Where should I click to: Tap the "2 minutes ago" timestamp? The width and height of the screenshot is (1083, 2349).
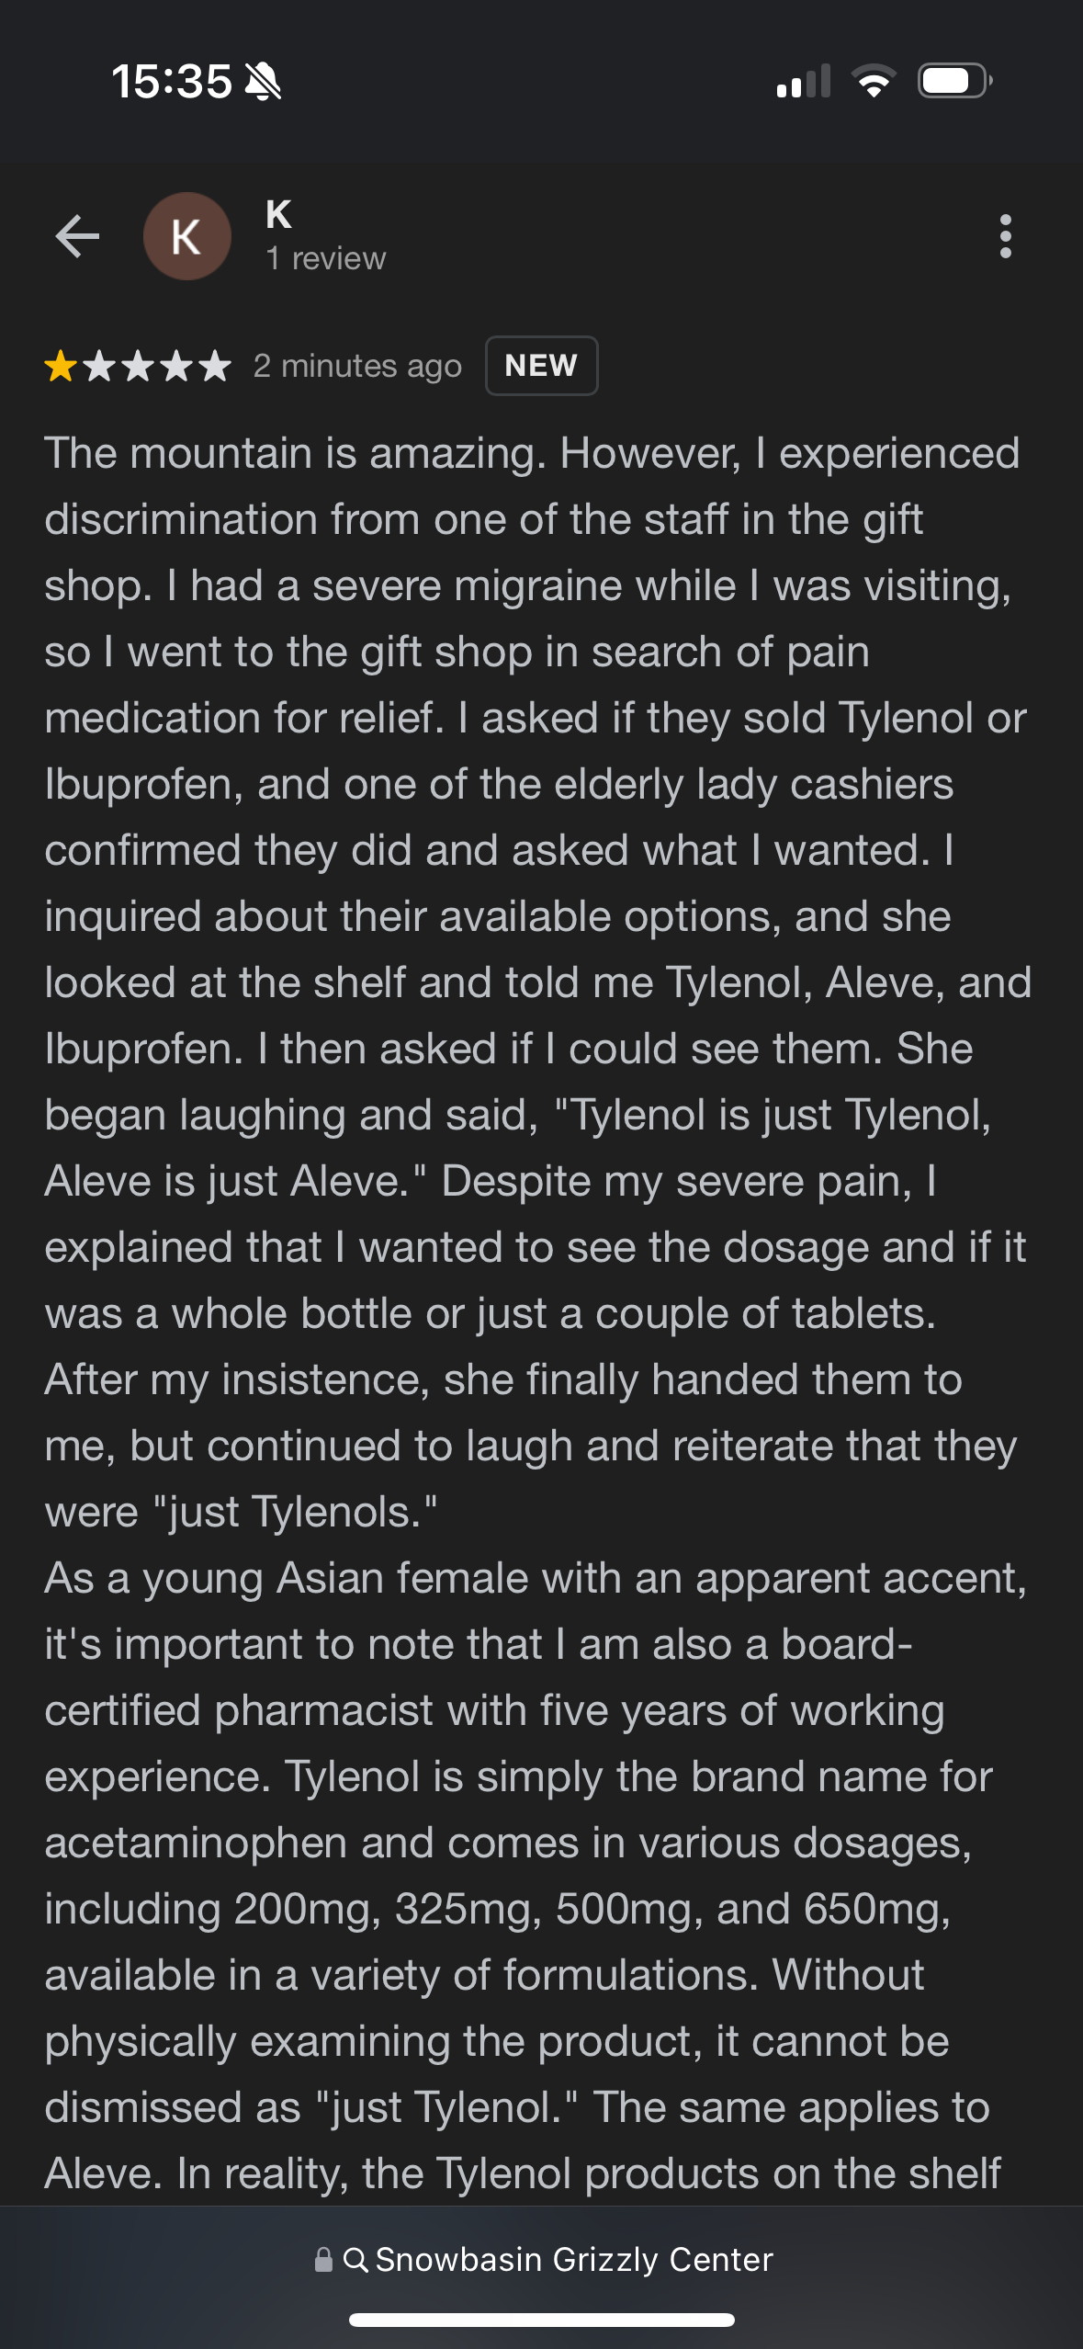[357, 366]
